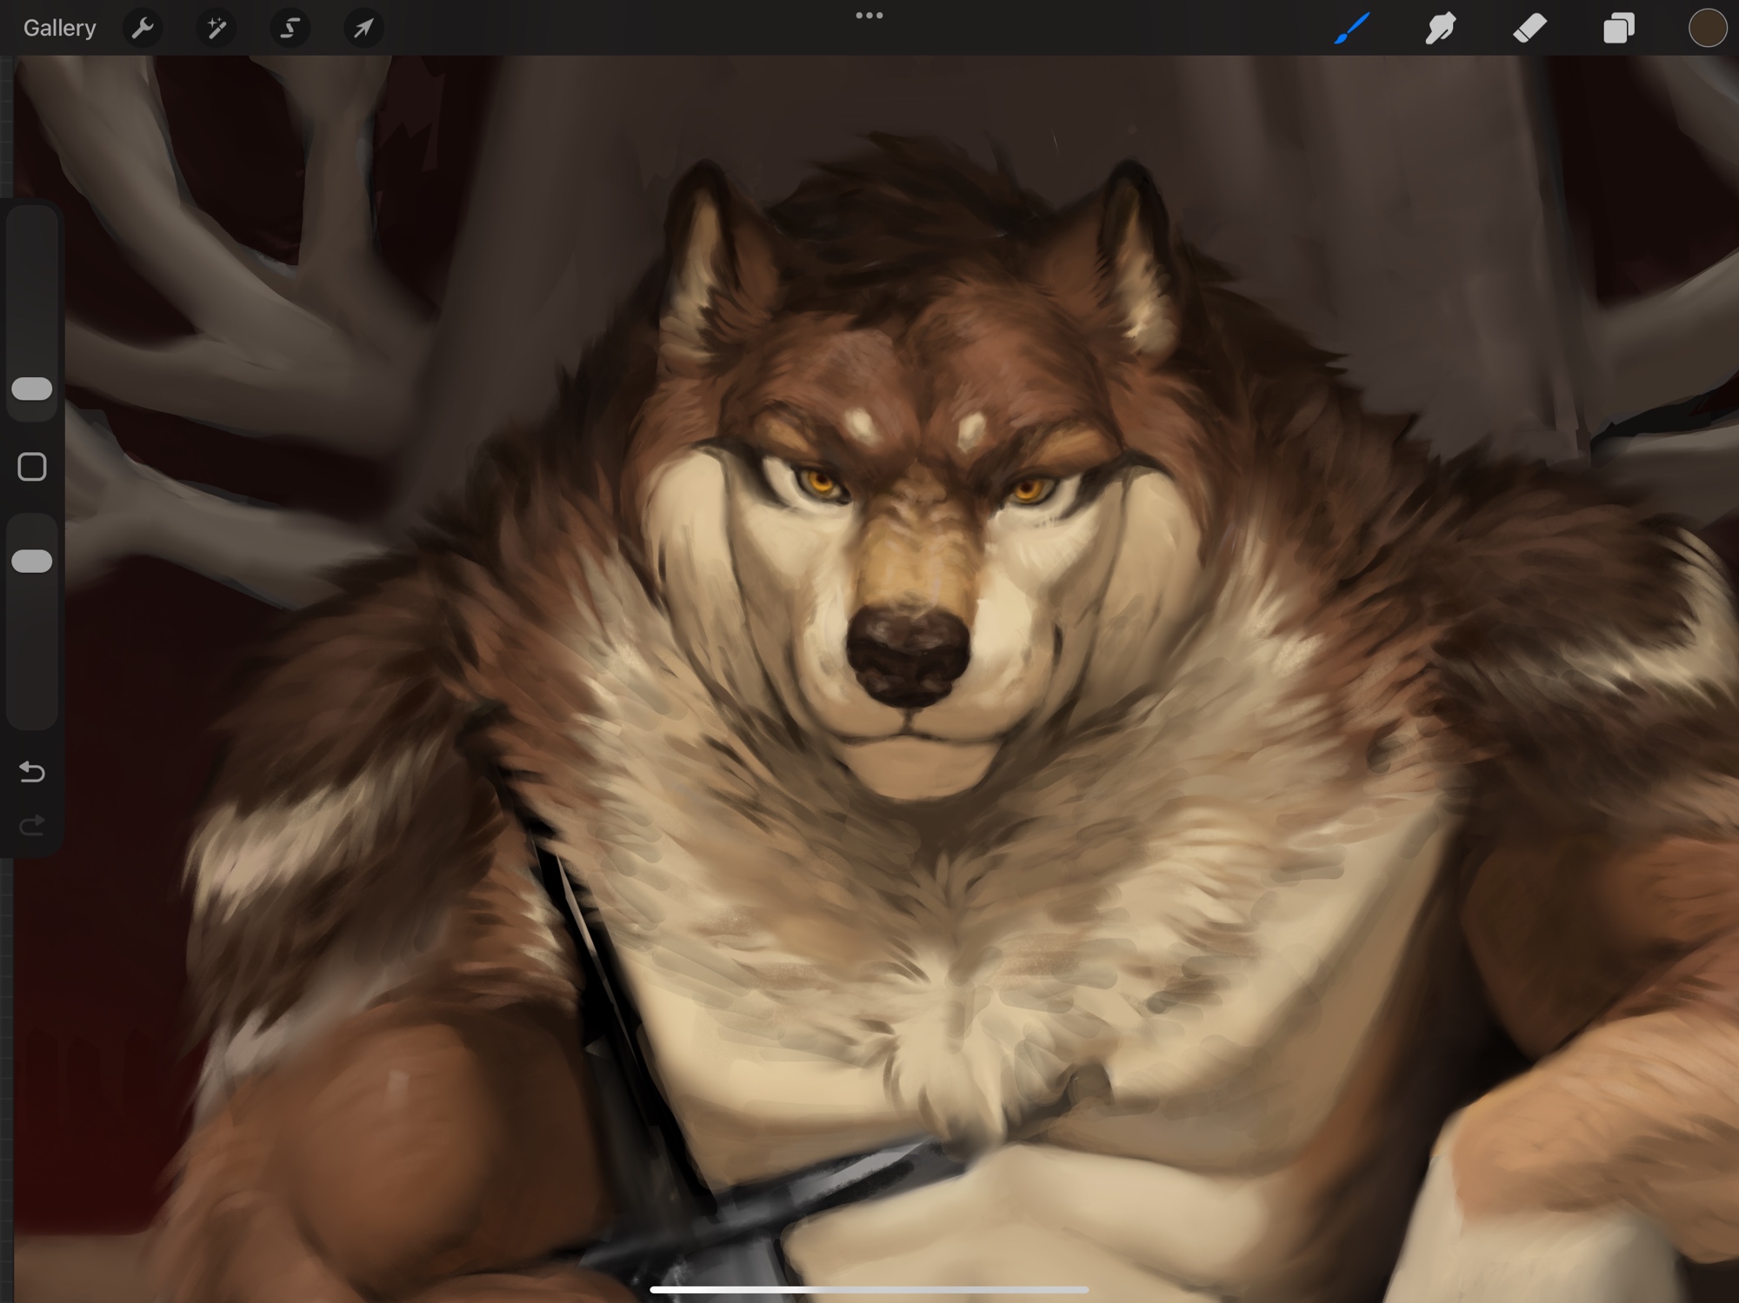Open the Adjustments magic wand menu
Image resolution: width=1739 pixels, height=1303 pixels.
pos(217,29)
